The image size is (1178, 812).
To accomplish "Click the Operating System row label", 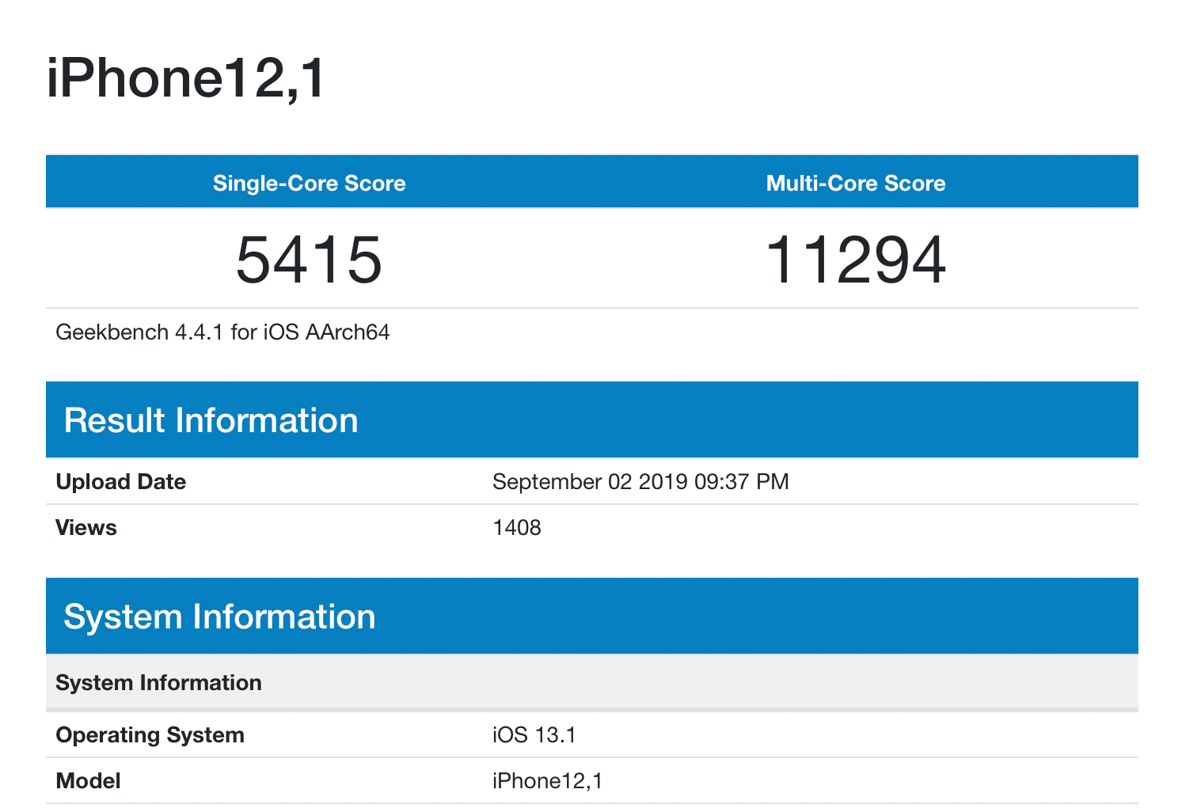I will point(150,734).
